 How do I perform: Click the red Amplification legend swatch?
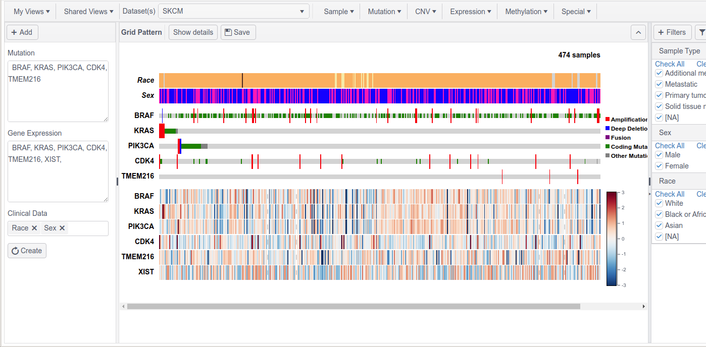(x=608, y=120)
